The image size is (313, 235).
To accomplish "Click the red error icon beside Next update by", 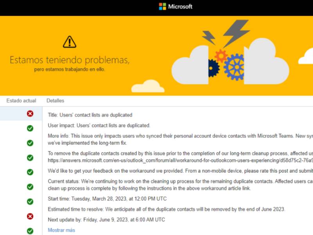I will [x=30, y=216].
